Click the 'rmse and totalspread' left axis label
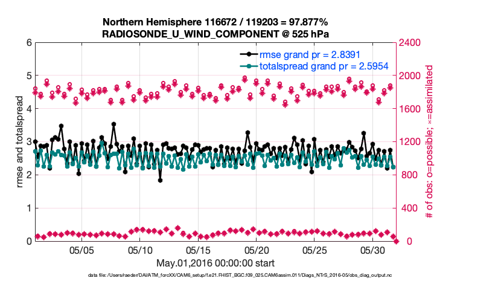 (x=20, y=142)
